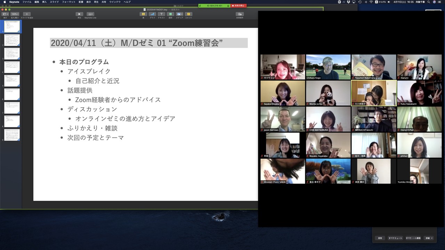Click Jason barrows' video tile
The height and width of the screenshot is (250, 445).
(x=283, y=119)
